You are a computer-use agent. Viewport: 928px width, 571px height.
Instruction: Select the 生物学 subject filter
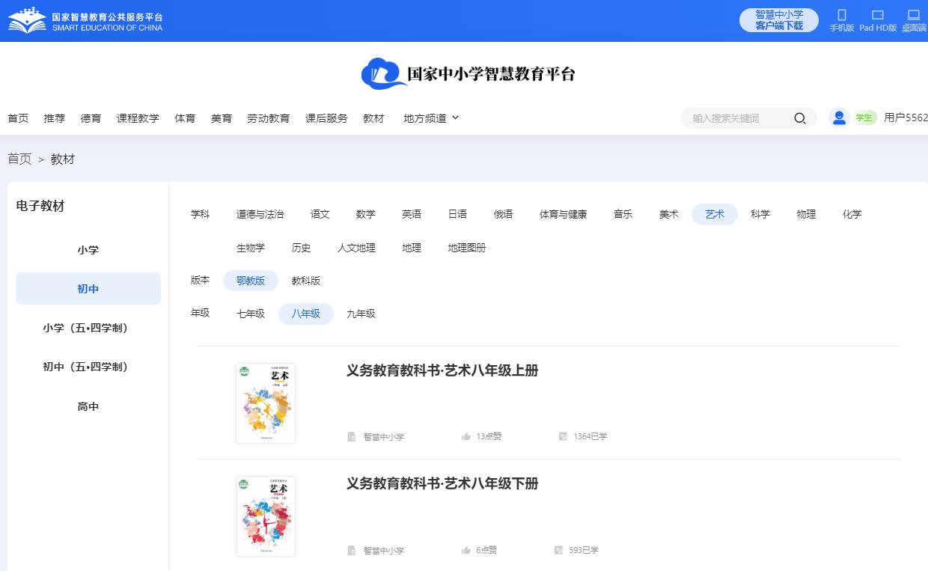[251, 248]
